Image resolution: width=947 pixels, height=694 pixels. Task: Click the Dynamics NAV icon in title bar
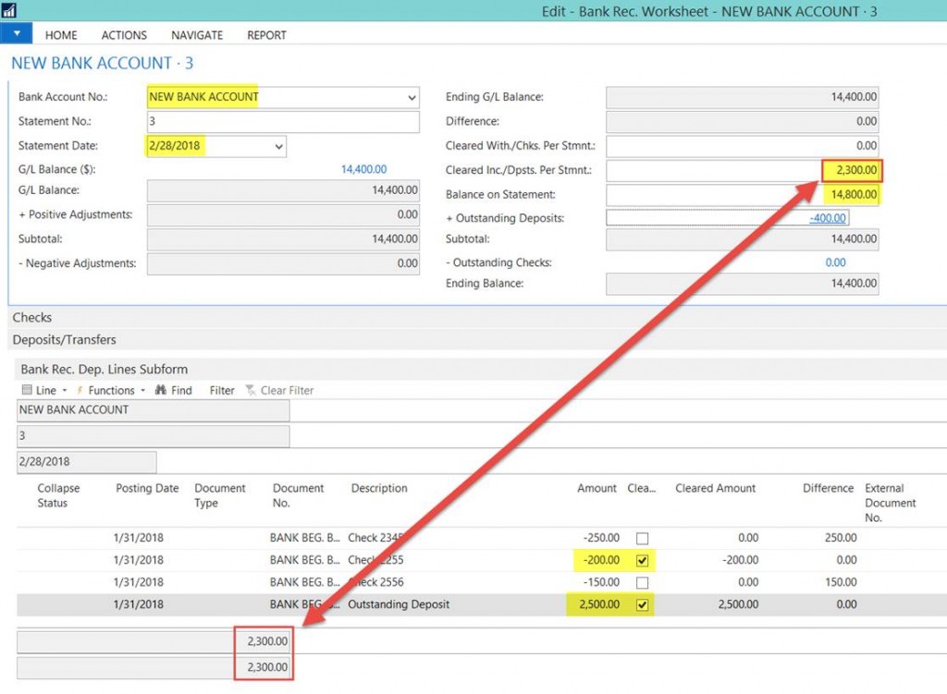[11, 11]
